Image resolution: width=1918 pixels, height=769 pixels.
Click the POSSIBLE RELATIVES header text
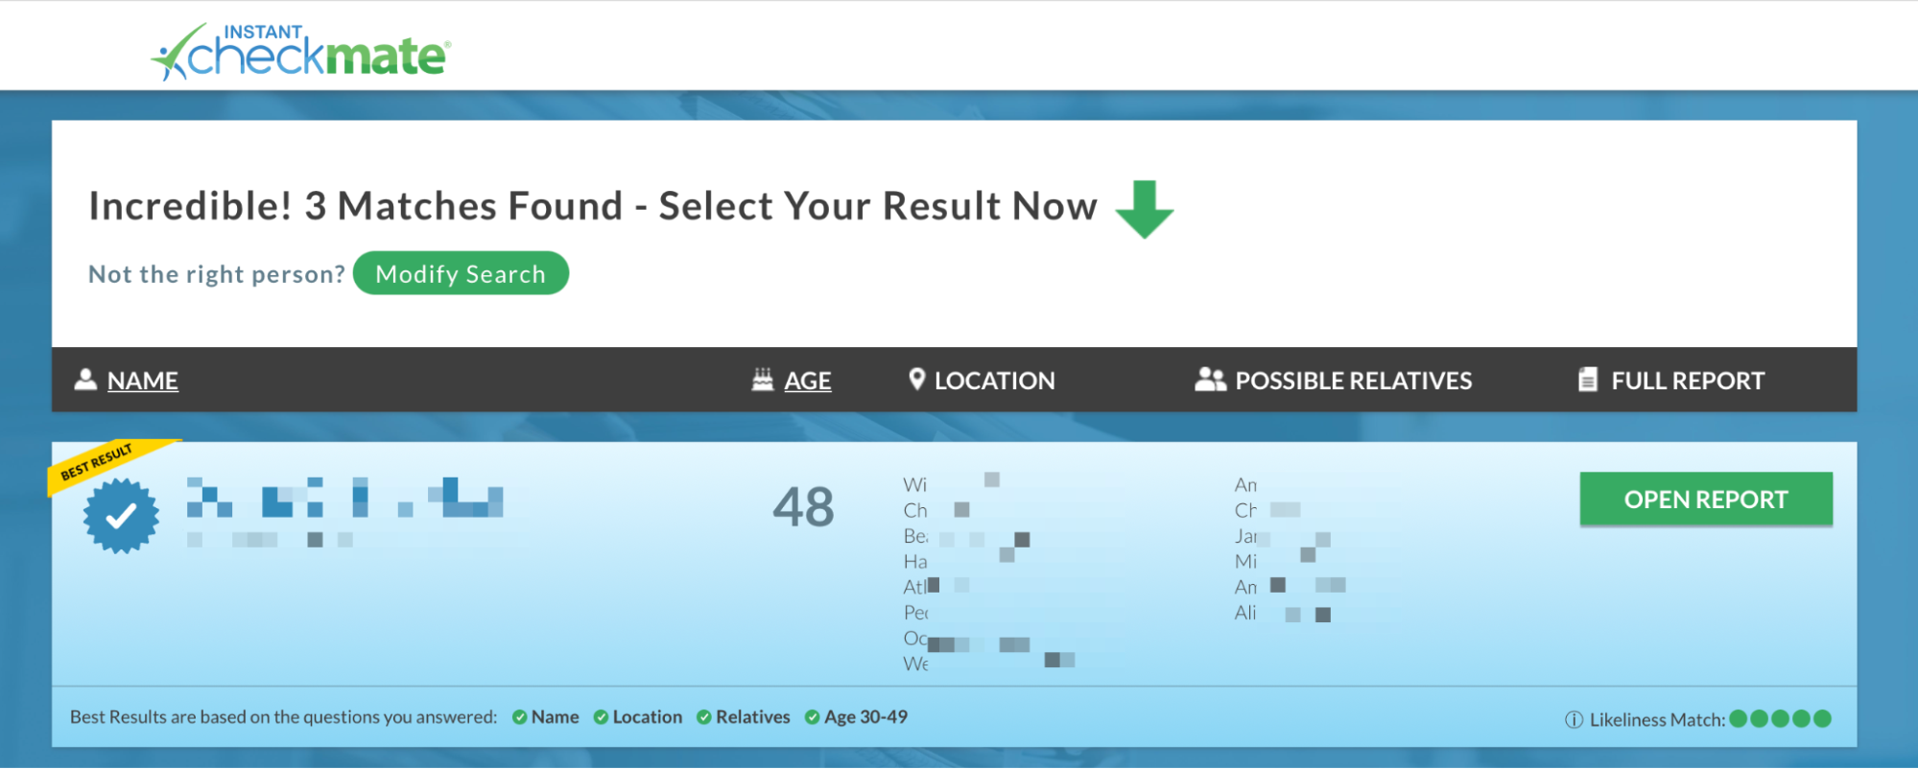(1353, 381)
